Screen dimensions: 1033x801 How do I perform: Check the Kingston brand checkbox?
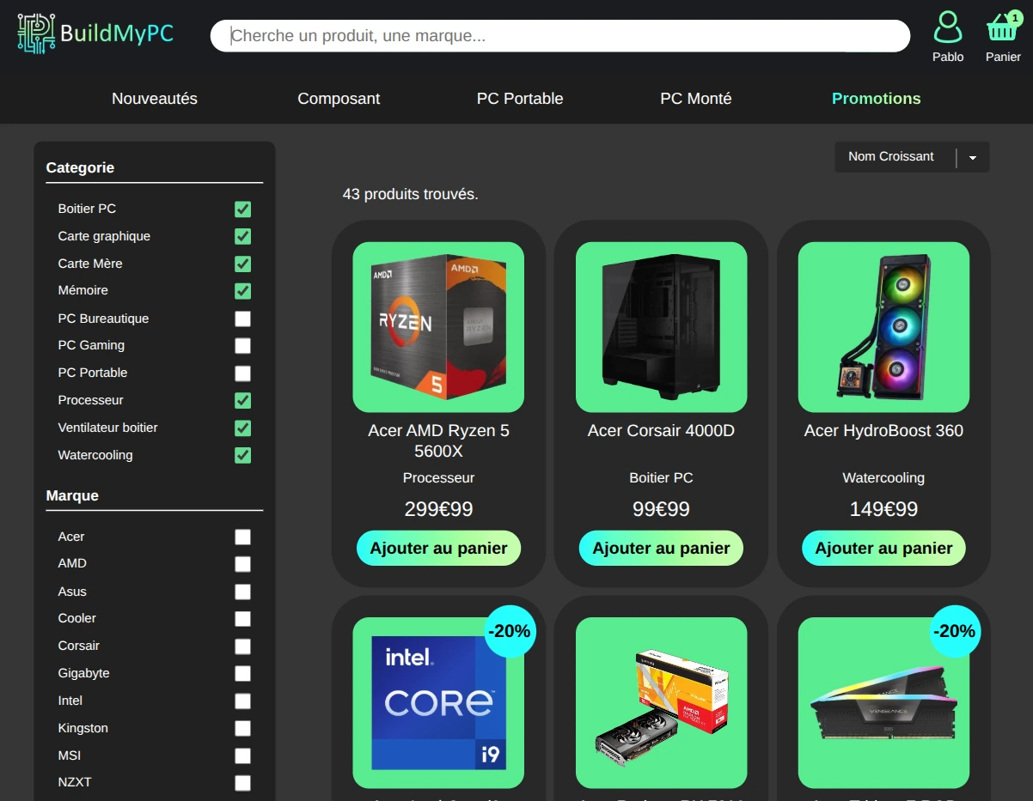pos(243,728)
